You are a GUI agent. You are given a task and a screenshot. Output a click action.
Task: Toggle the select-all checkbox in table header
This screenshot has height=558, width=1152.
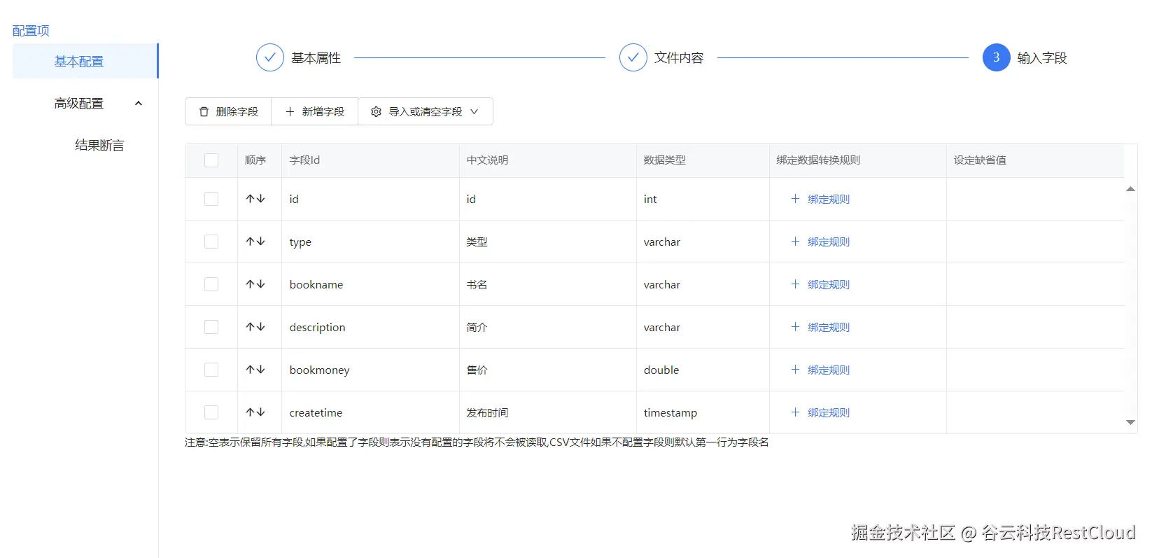click(x=211, y=160)
